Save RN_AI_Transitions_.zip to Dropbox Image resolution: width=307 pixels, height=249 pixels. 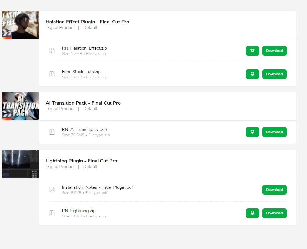[252, 132]
